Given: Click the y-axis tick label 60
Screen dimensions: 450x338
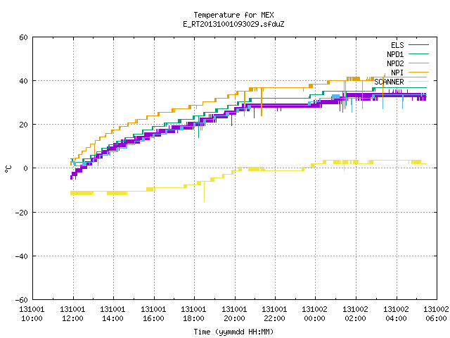Looking at the screenshot, I should tap(23, 37).
